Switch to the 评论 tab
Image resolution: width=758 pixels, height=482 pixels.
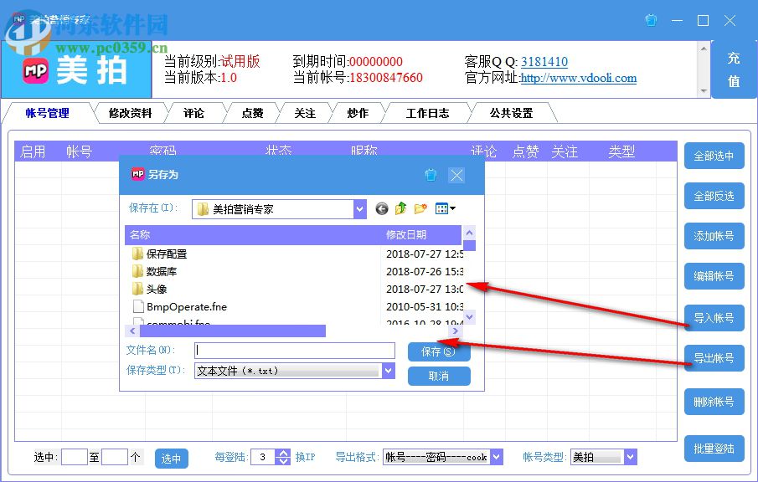[x=194, y=112]
